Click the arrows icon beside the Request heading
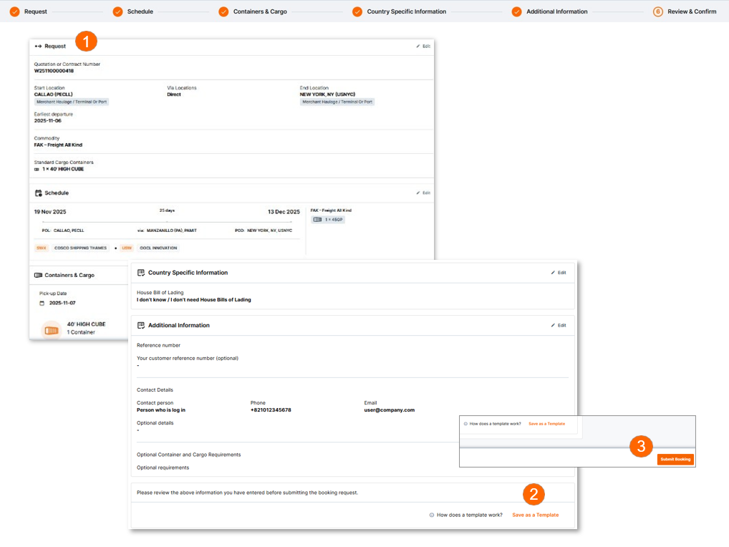 tap(39, 46)
